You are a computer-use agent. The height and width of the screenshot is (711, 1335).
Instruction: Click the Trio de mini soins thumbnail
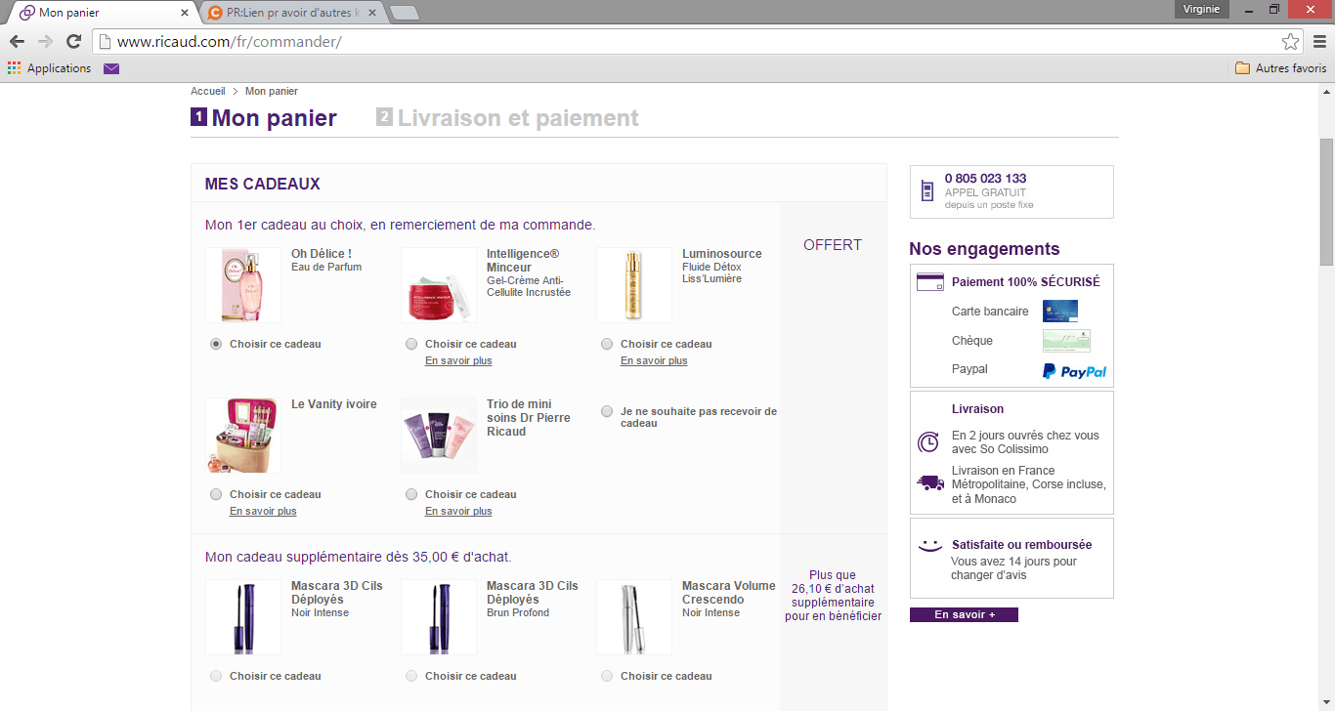click(439, 436)
